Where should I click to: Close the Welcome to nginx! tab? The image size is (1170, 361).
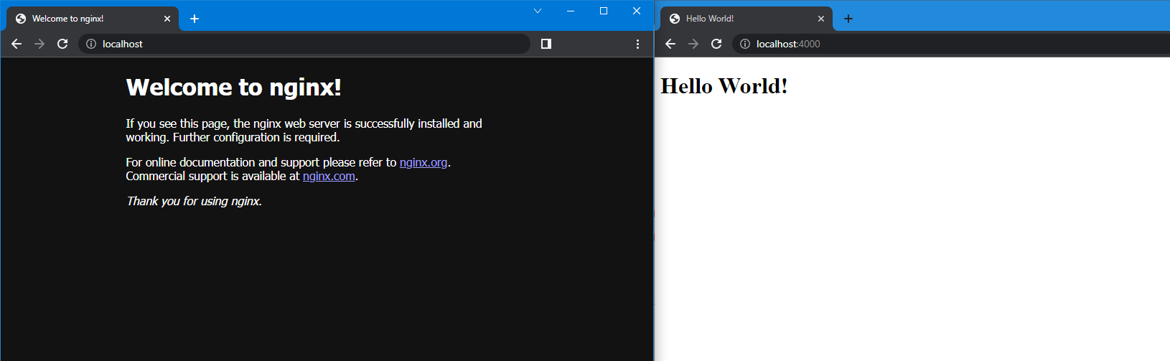pyautogui.click(x=167, y=19)
